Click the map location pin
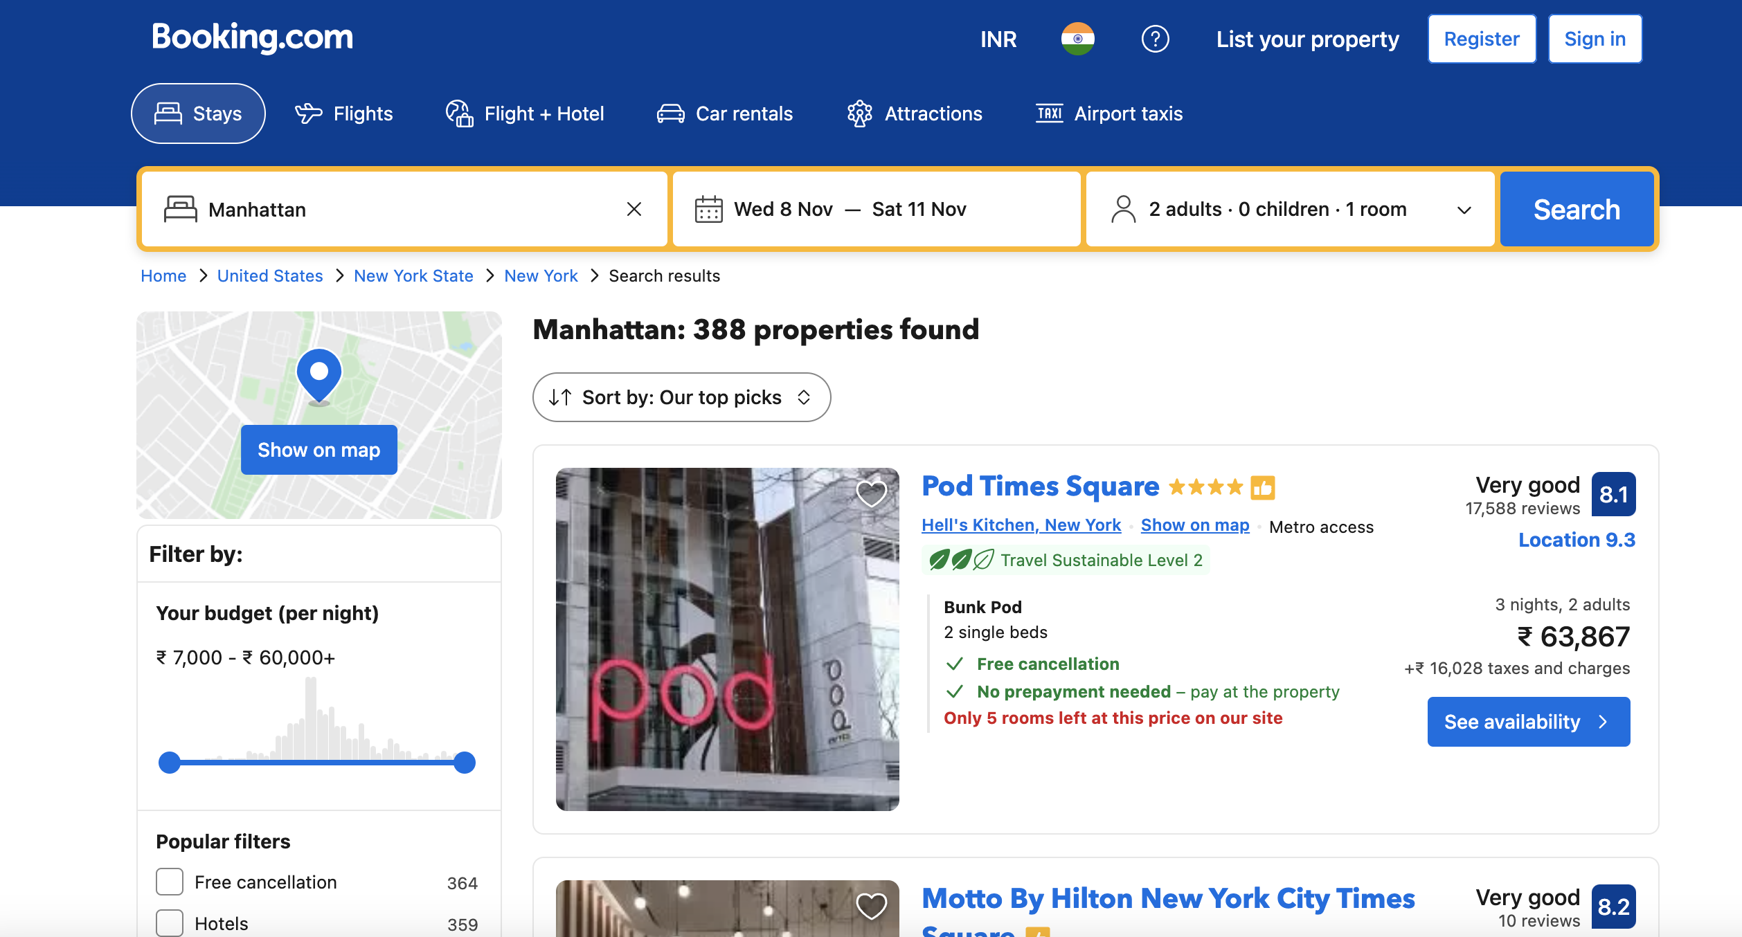Screen dimensions: 1742x937 pos(319,376)
